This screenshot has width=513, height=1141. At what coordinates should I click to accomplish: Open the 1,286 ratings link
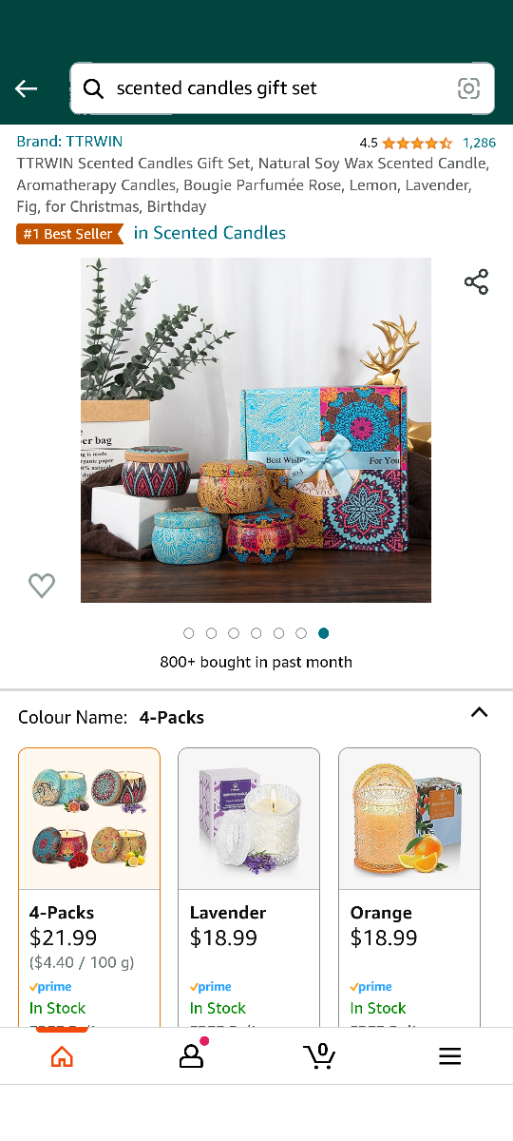tap(479, 143)
